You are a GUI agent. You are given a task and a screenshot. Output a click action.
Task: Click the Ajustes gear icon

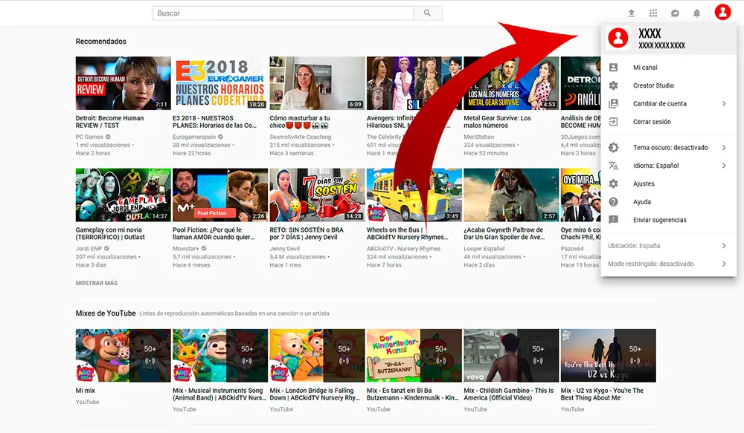(614, 183)
